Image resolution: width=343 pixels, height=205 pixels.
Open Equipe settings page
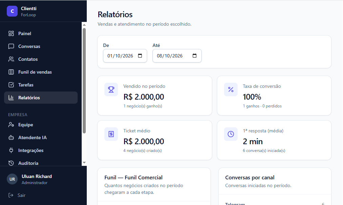point(41,125)
